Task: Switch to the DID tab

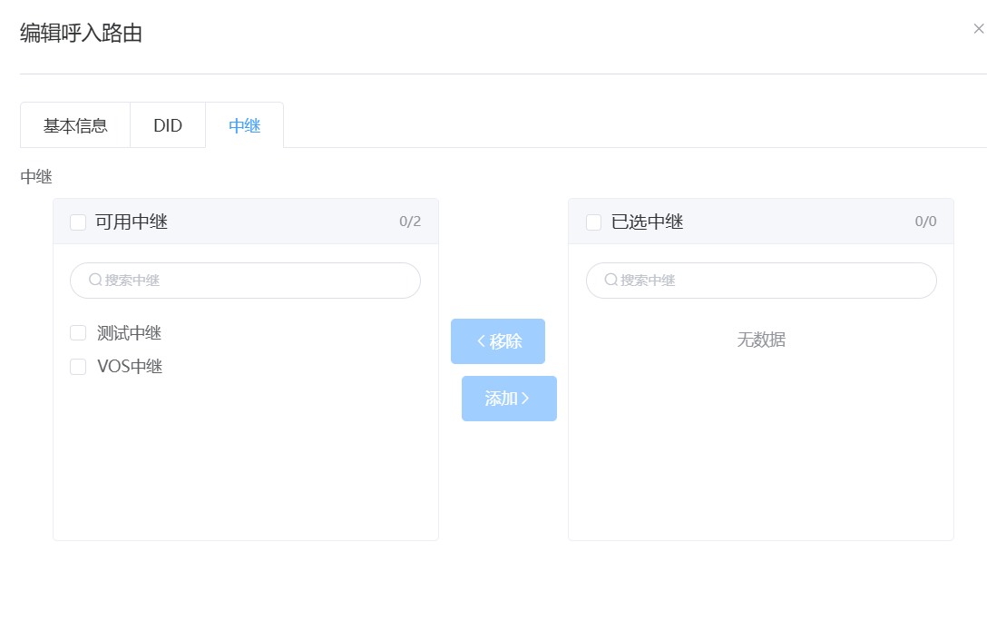Action: 168,125
